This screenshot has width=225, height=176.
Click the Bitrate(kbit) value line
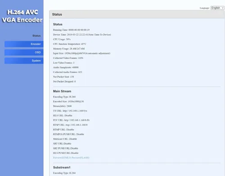pos(62,106)
